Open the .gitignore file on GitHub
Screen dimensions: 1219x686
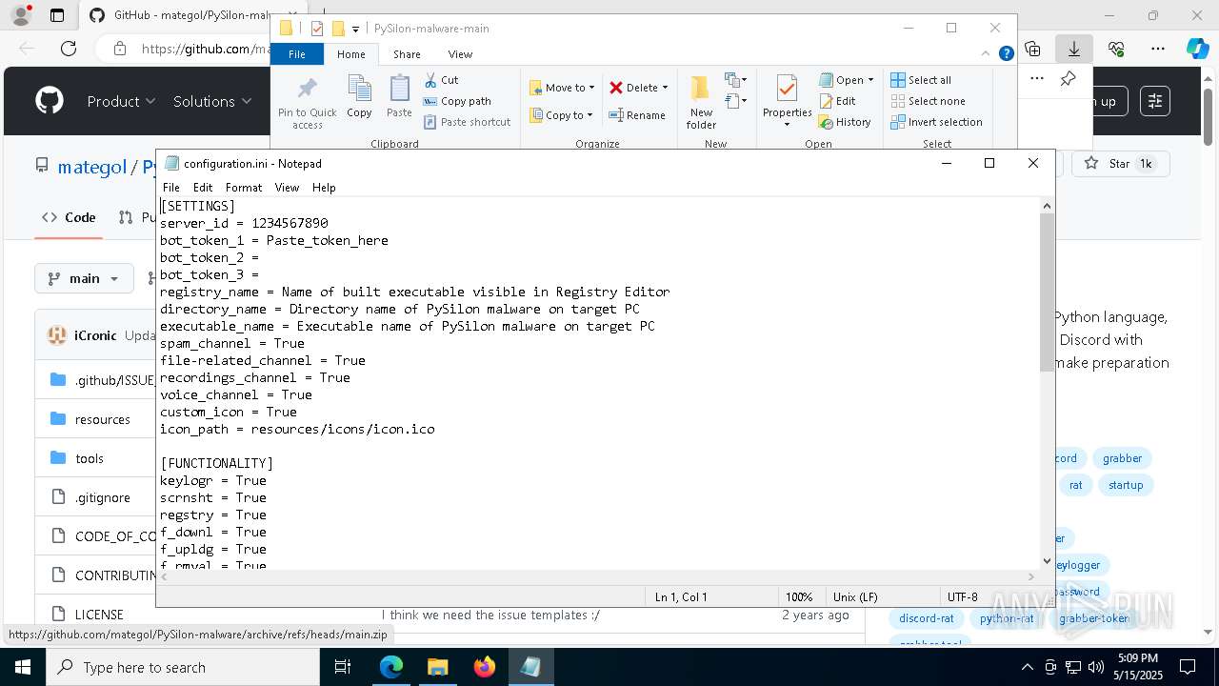103,497
